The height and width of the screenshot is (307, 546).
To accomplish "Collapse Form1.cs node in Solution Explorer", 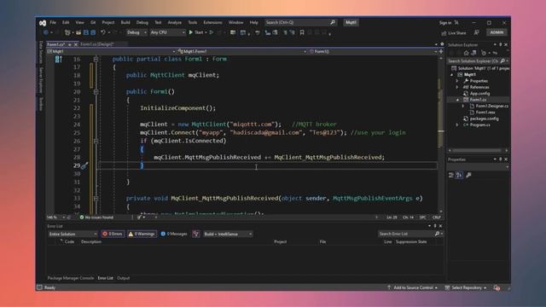I will 457,100.
